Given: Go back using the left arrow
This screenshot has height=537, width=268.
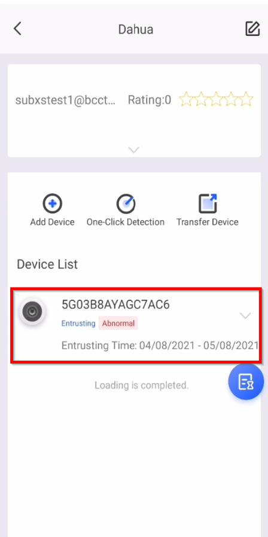Looking at the screenshot, I should [17, 29].
